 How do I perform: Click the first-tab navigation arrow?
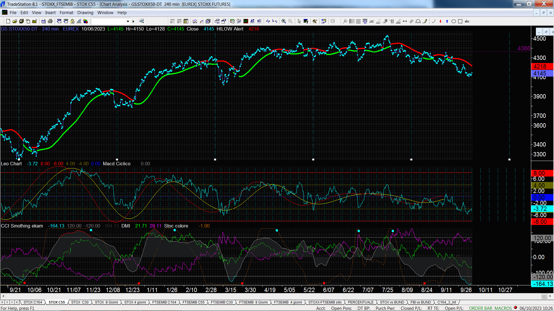pos(3,302)
